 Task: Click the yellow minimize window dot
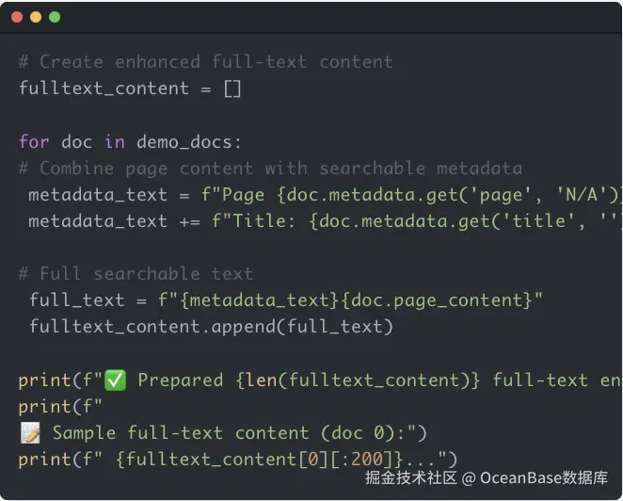(x=36, y=17)
